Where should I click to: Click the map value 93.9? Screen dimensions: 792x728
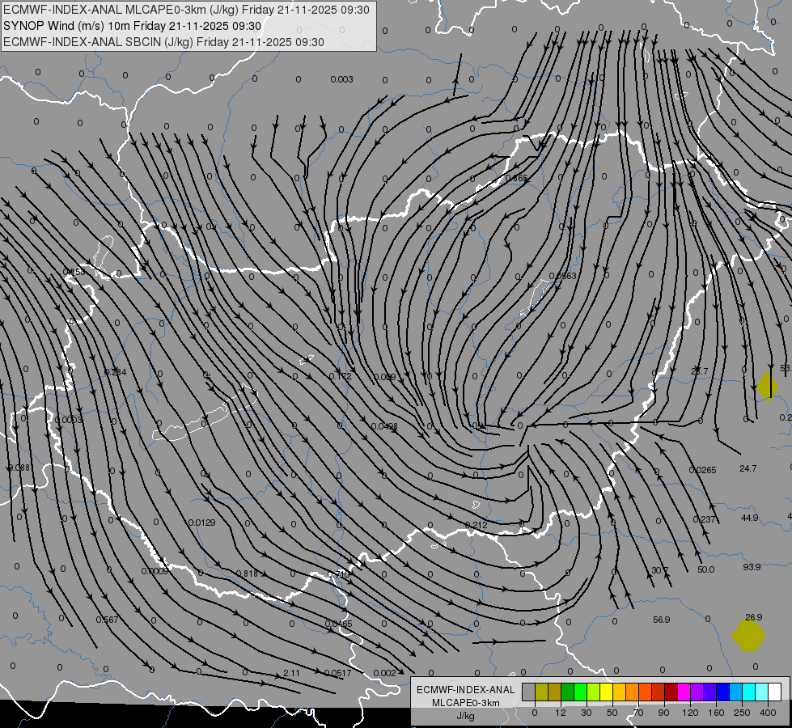(x=752, y=567)
